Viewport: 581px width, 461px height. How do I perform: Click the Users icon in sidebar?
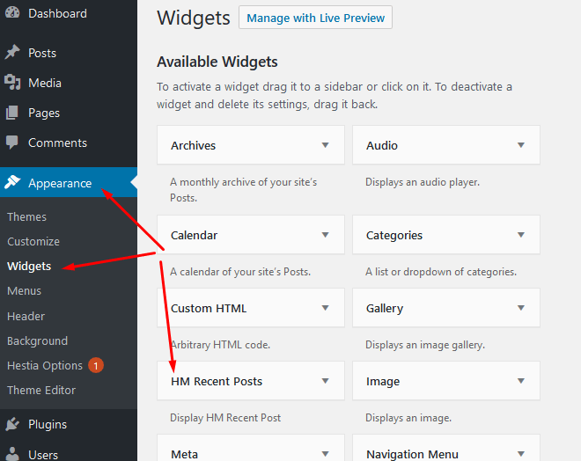tap(12, 454)
